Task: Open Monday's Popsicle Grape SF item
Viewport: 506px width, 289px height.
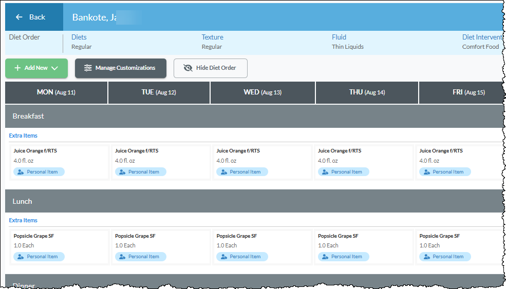Action: pyautogui.click(x=34, y=236)
